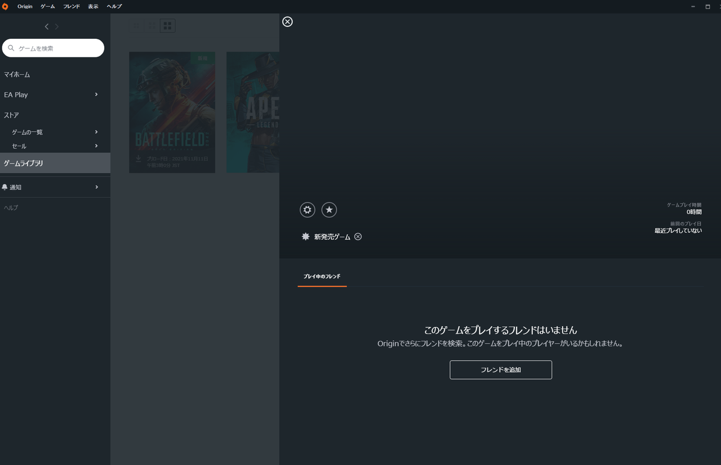Expand the ゲームの一覧 chevron
This screenshot has width=721, height=465.
tap(96, 132)
